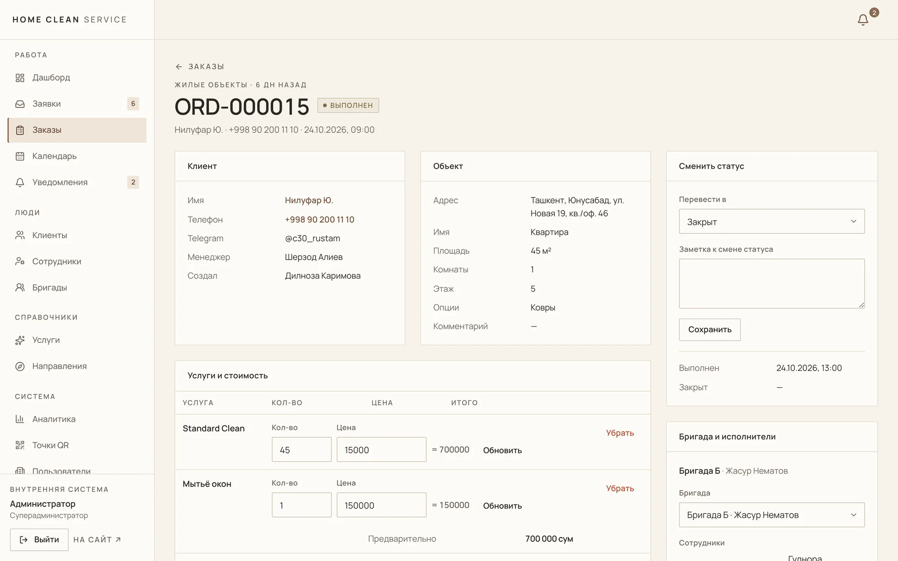Image resolution: width=898 pixels, height=561 pixels.
Task: Click the Направления compass icon
Action: [x=20, y=366]
